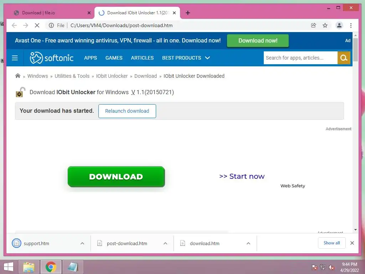365x274 pixels.
Task: Close the downloads bar
Action: [x=352, y=243]
